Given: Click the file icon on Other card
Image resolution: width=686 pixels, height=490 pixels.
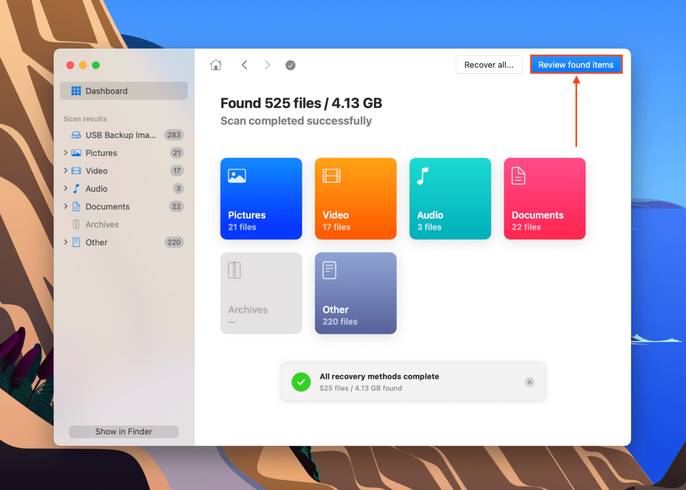Looking at the screenshot, I should point(329,270).
